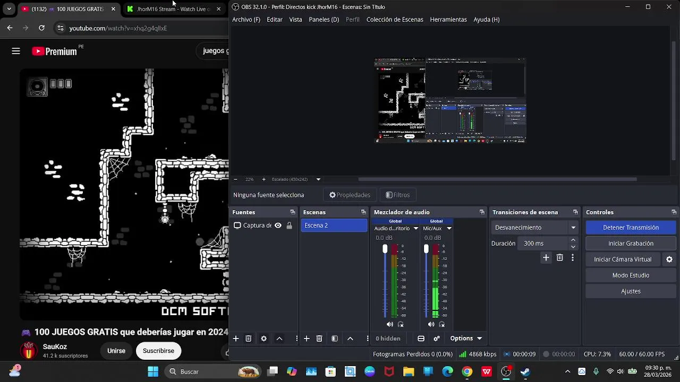Open Audio del escritorio channel dropdown
Image resolution: width=680 pixels, height=382 pixels.
point(416,228)
